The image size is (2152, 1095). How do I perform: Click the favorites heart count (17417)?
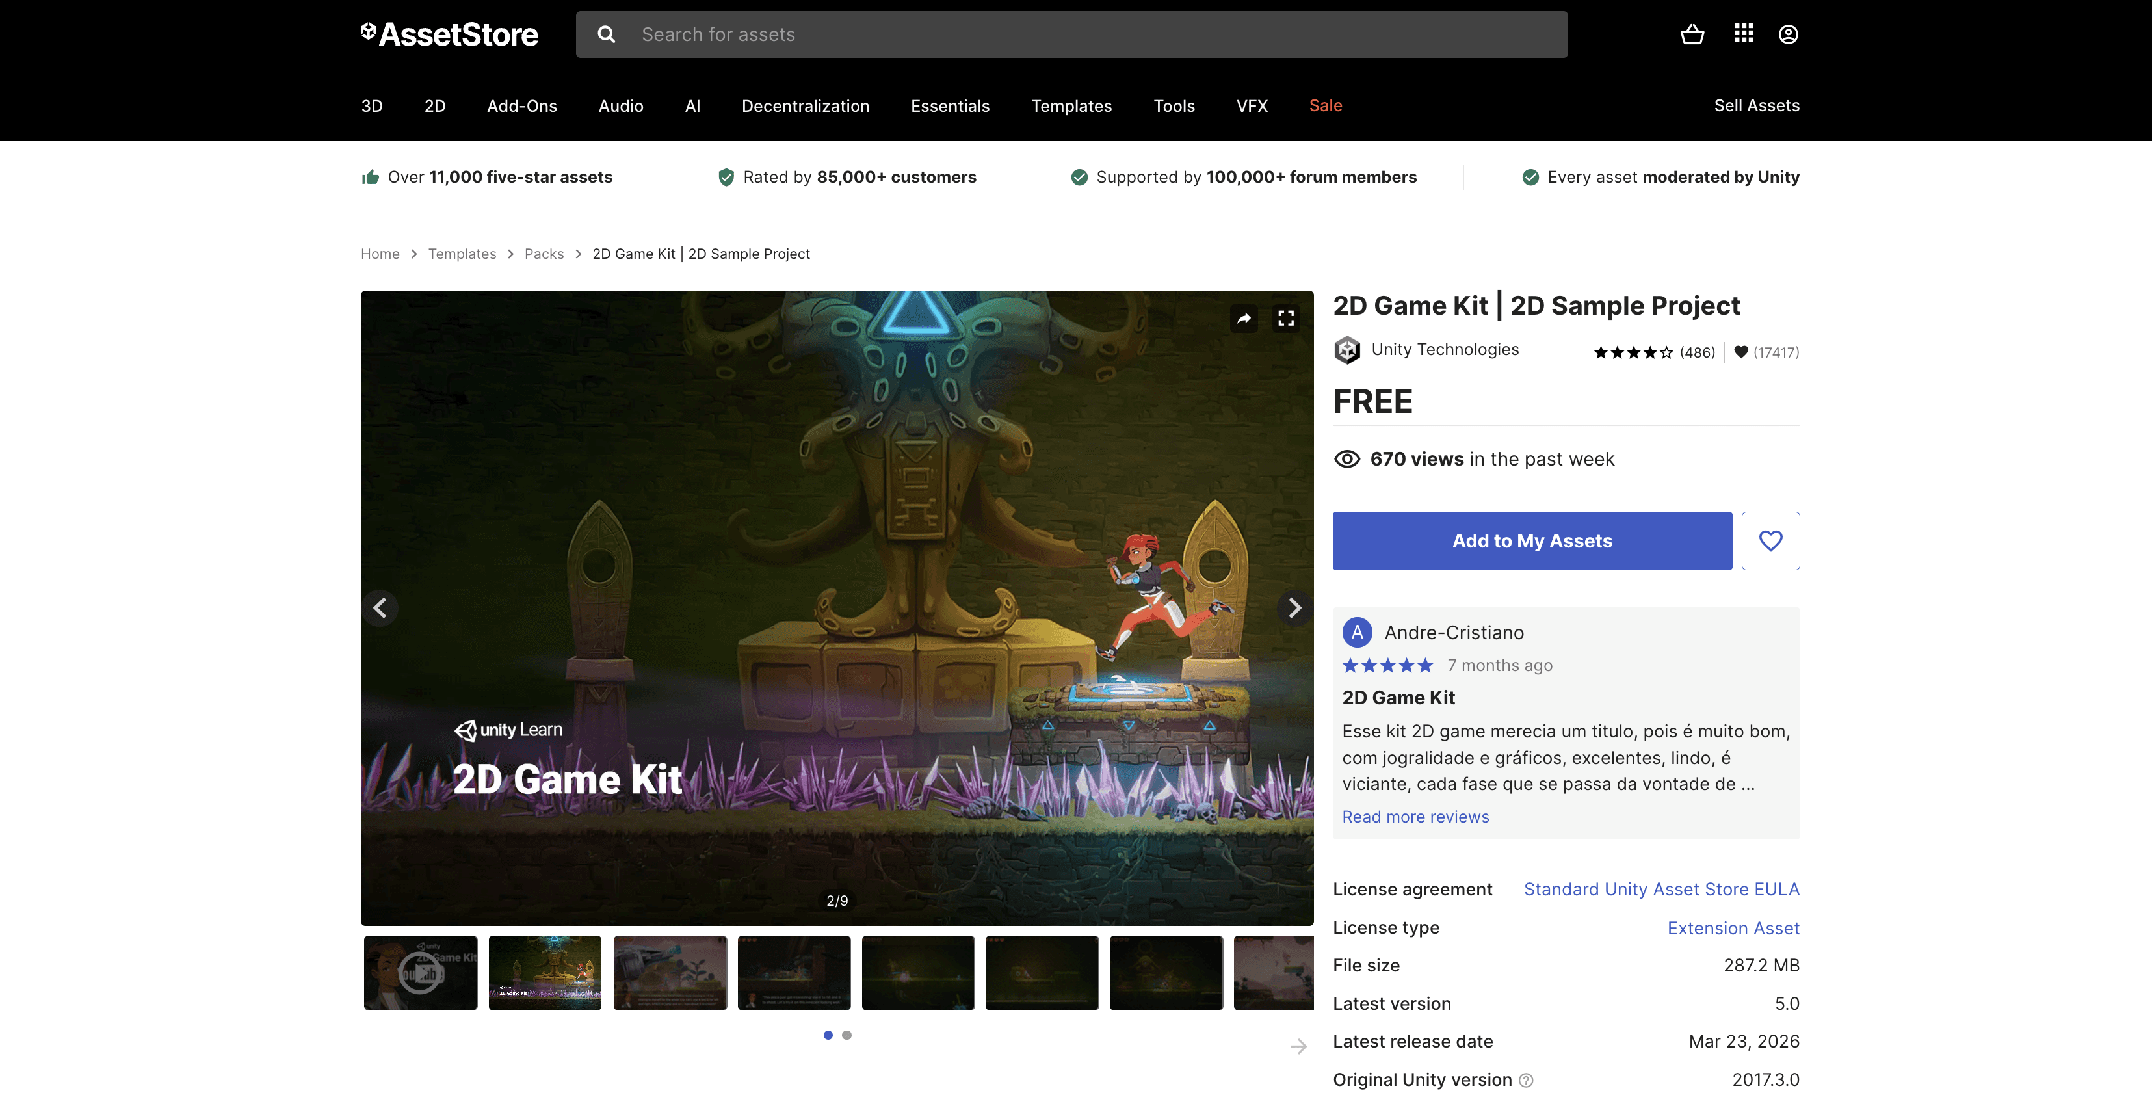click(x=1767, y=352)
